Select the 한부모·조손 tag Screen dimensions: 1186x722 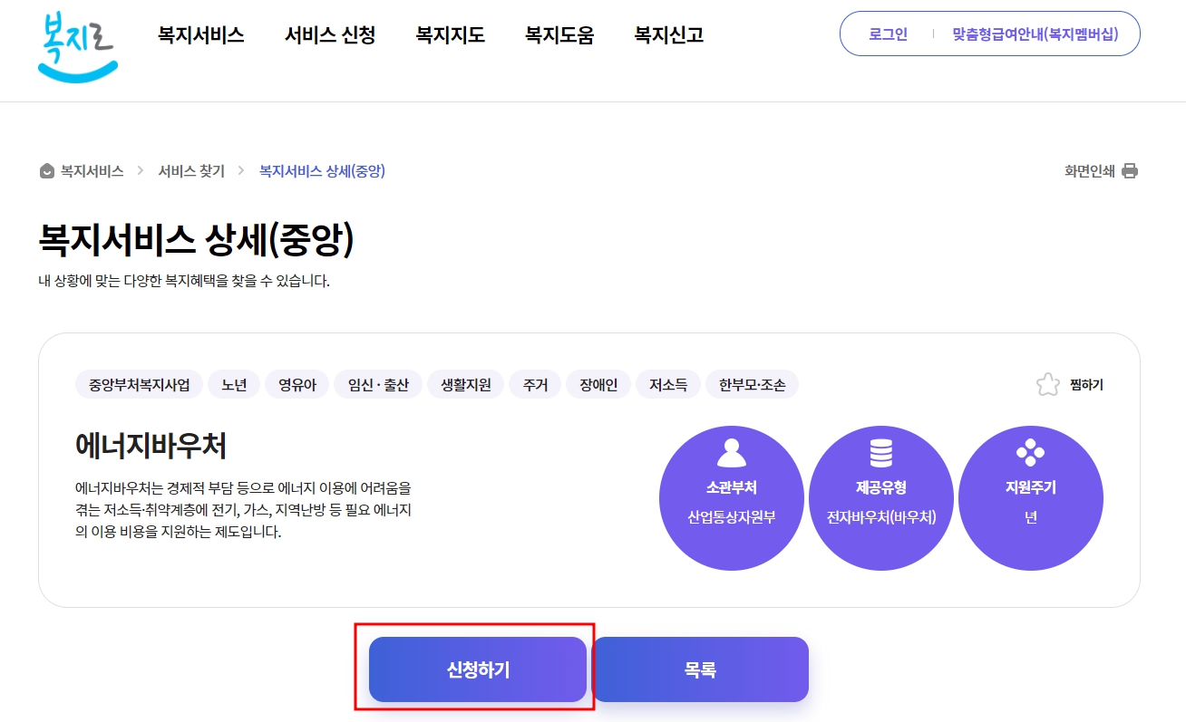click(x=753, y=385)
